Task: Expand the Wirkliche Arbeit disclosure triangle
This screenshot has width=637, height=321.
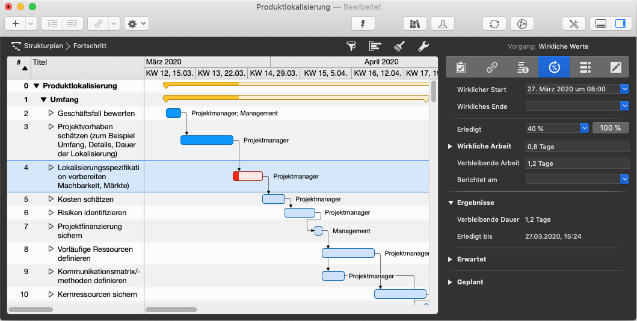Action: tap(451, 146)
